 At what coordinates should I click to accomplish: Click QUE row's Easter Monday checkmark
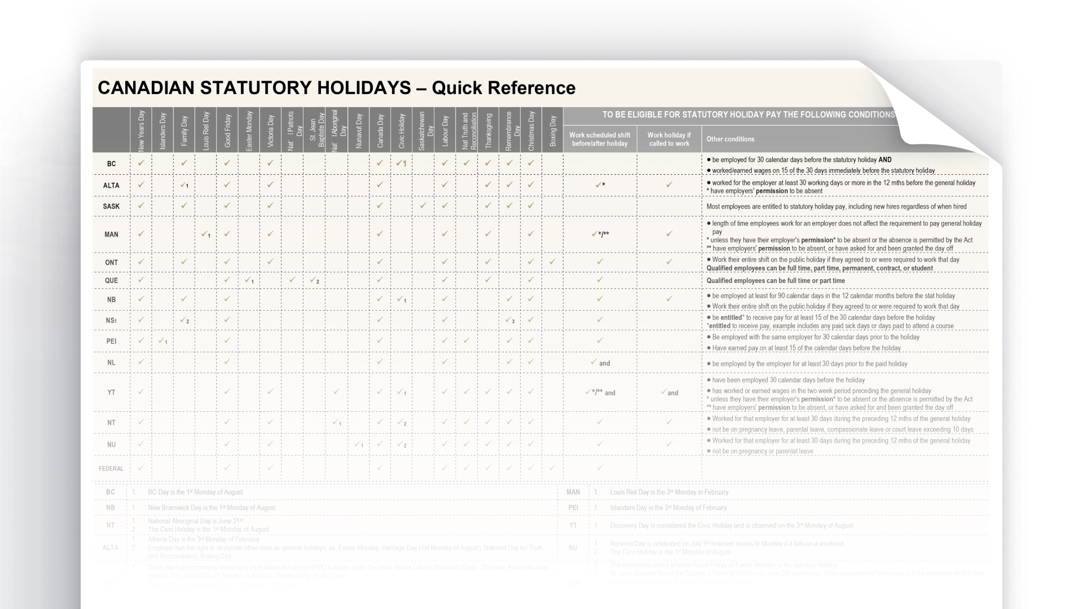(249, 280)
